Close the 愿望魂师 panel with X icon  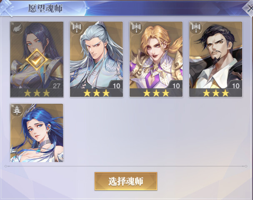coord(249,8)
